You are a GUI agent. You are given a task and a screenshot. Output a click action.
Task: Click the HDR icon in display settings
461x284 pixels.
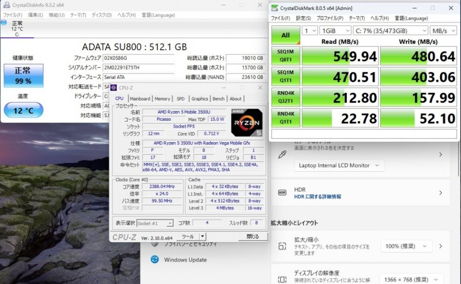282,193
